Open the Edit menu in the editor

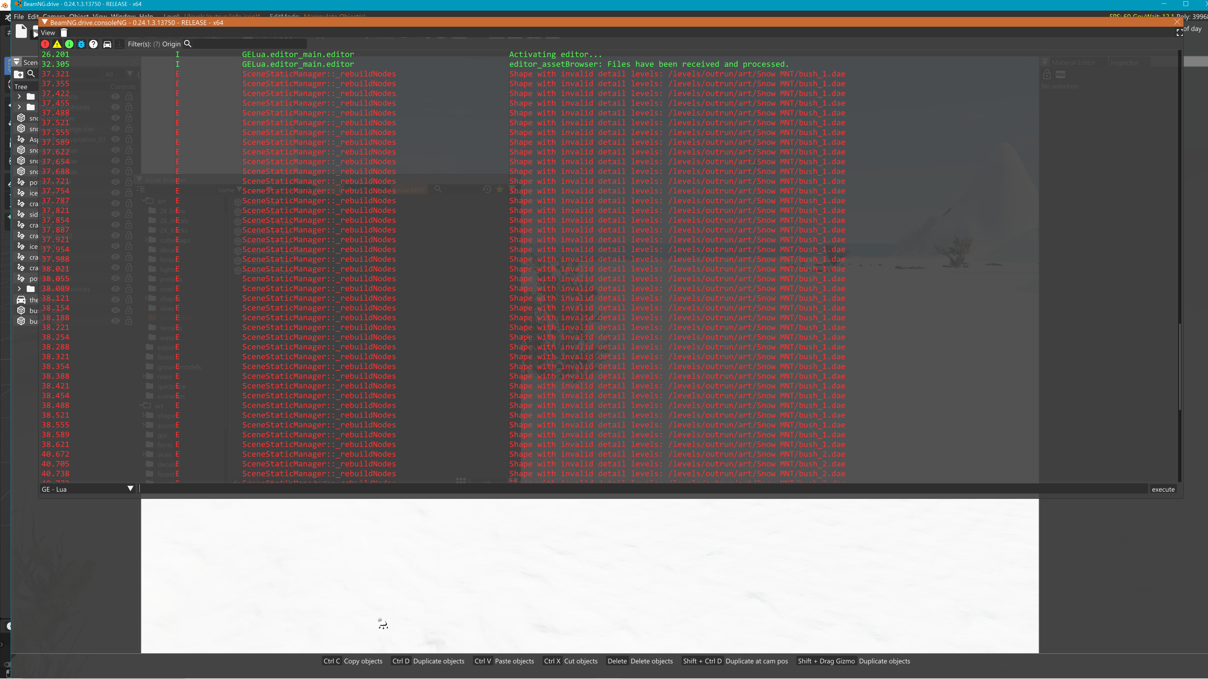click(33, 16)
